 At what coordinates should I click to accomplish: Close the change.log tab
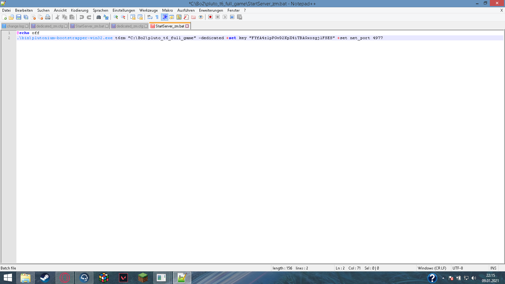tap(27, 26)
